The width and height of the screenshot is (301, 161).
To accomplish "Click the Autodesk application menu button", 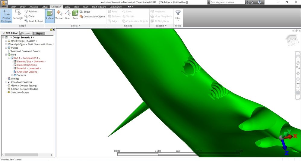I will coord(4,4).
